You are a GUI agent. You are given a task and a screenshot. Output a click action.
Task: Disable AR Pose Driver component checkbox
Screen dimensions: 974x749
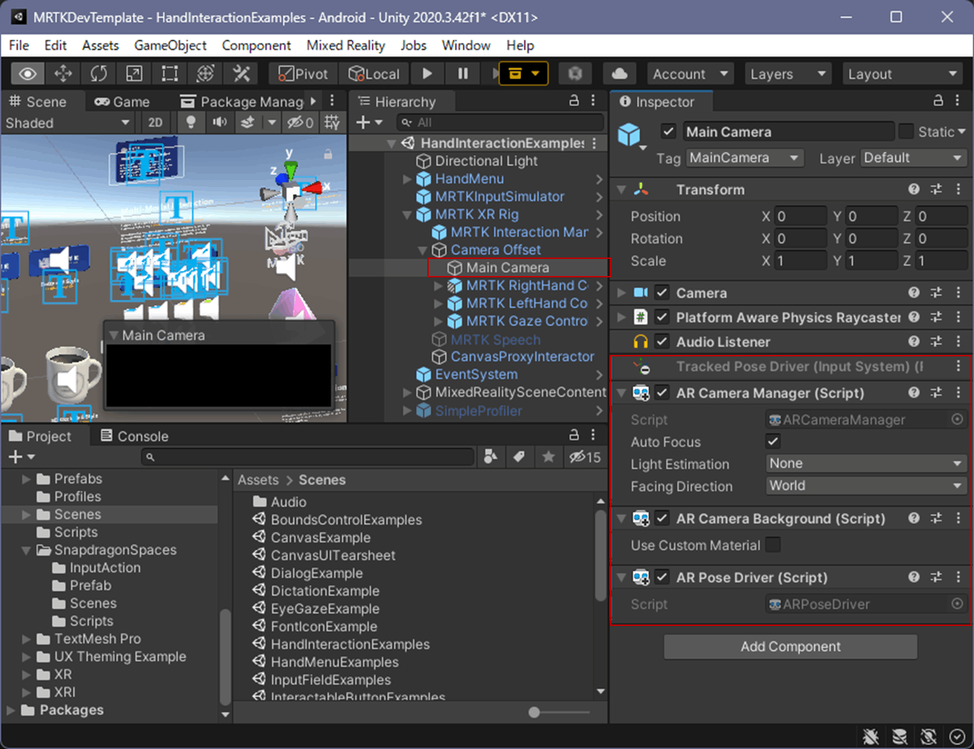(x=662, y=578)
